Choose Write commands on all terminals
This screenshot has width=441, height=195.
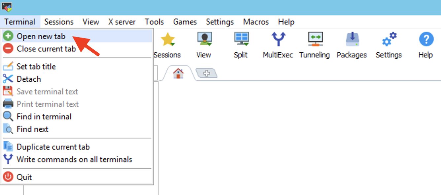click(x=74, y=159)
